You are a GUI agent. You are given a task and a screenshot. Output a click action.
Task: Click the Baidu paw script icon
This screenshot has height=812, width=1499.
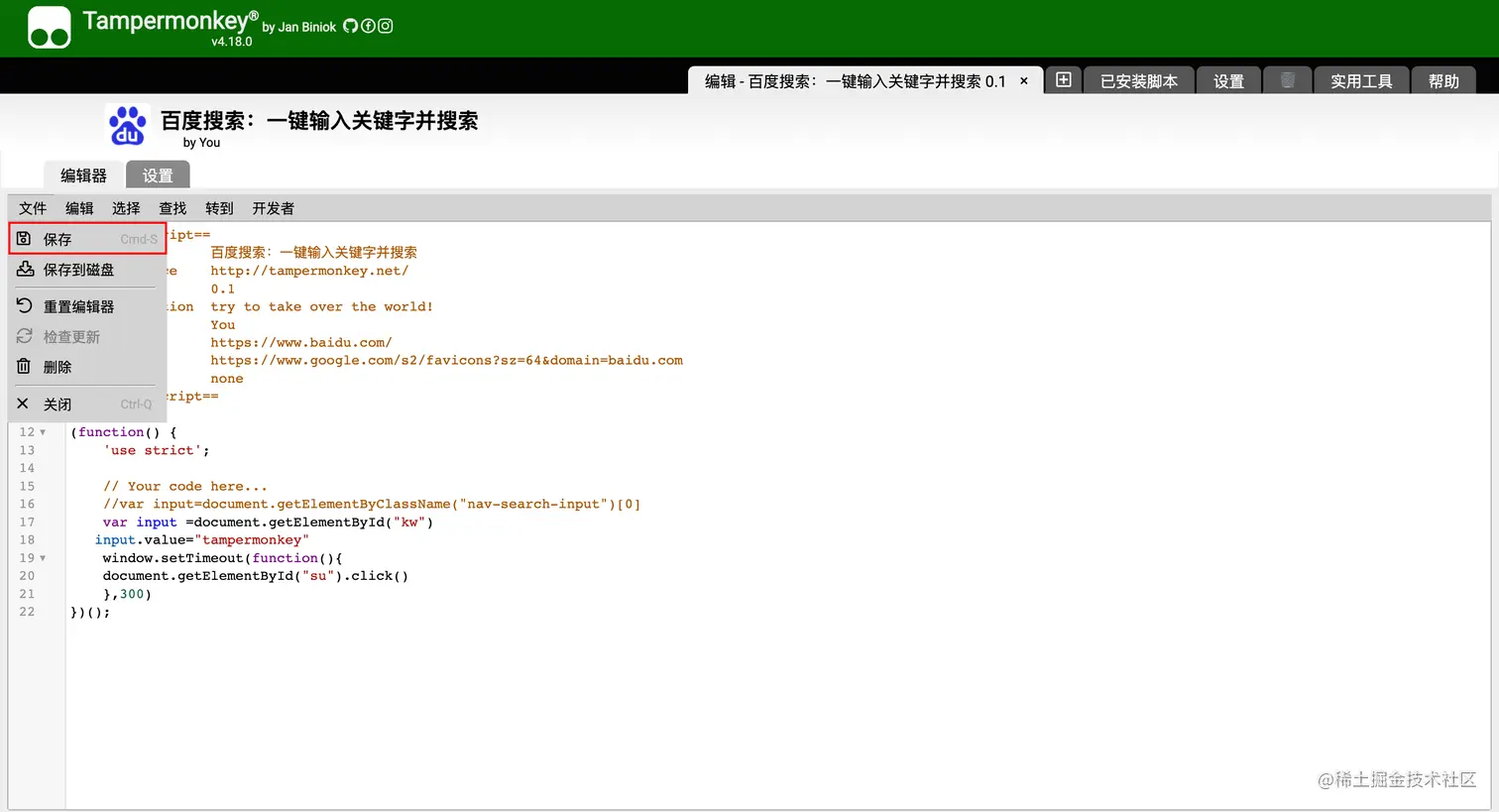pyautogui.click(x=128, y=126)
